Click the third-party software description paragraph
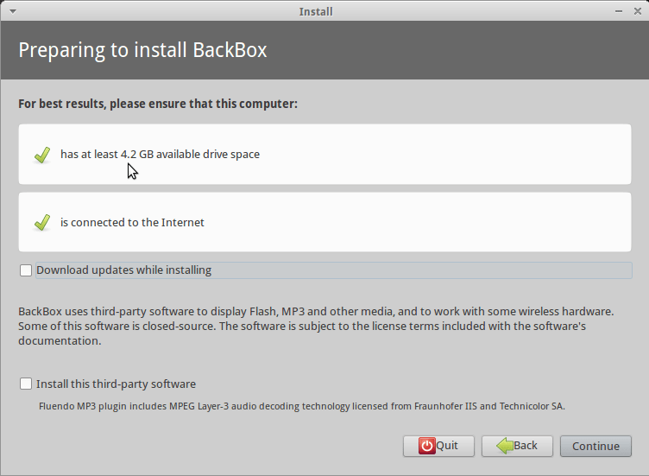 [316, 326]
